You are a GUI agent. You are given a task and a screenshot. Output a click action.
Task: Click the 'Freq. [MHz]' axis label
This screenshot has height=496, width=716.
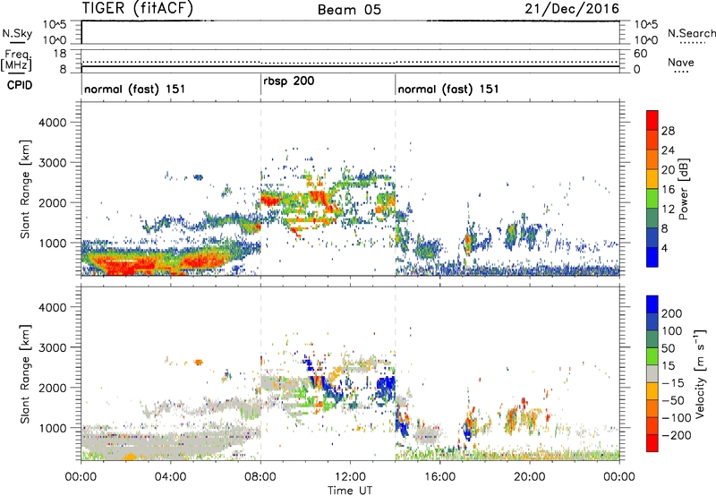click(x=16, y=60)
